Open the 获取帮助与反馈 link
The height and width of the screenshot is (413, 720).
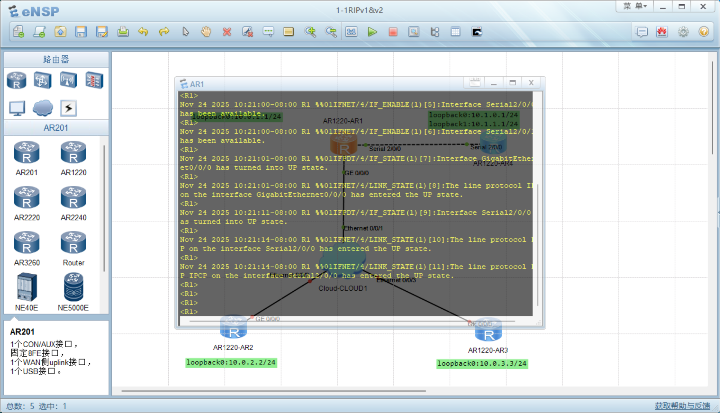click(x=682, y=406)
